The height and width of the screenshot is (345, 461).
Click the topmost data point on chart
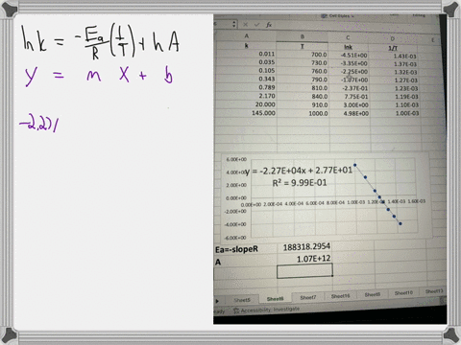tap(354, 165)
